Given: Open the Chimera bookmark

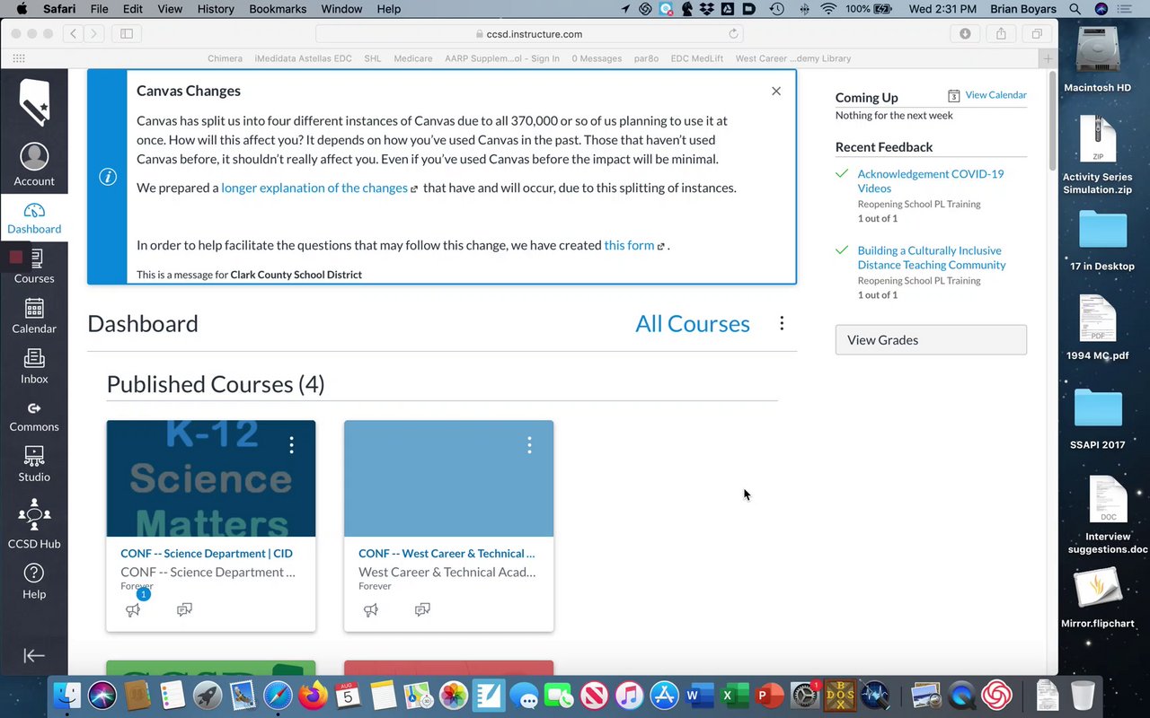Looking at the screenshot, I should pyautogui.click(x=225, y=58).
